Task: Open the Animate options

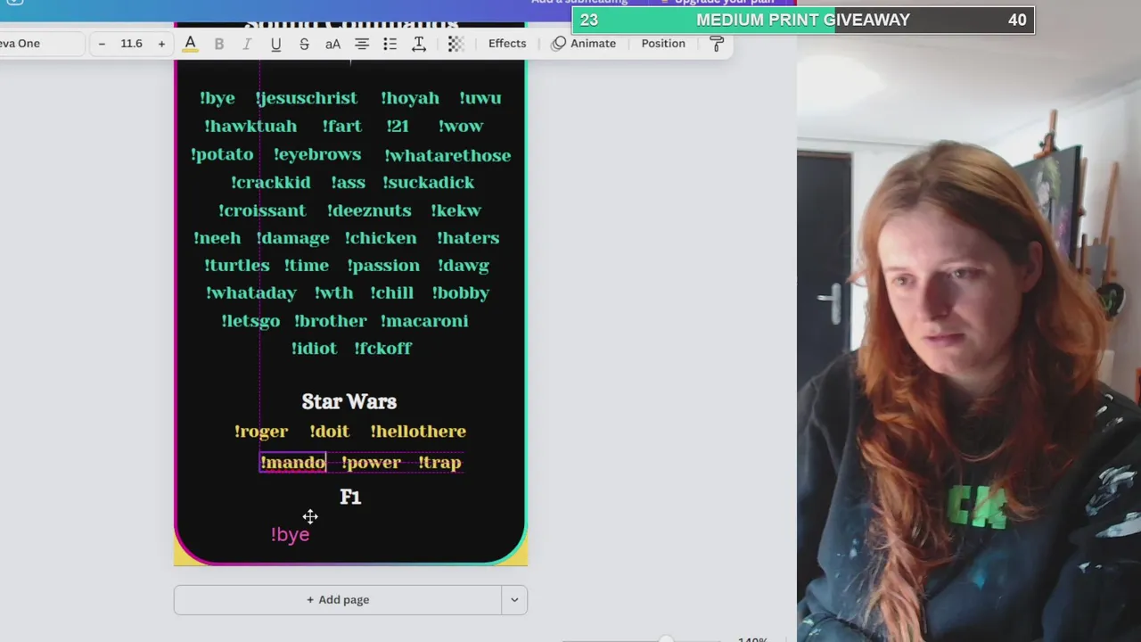Action: point(584,44)
